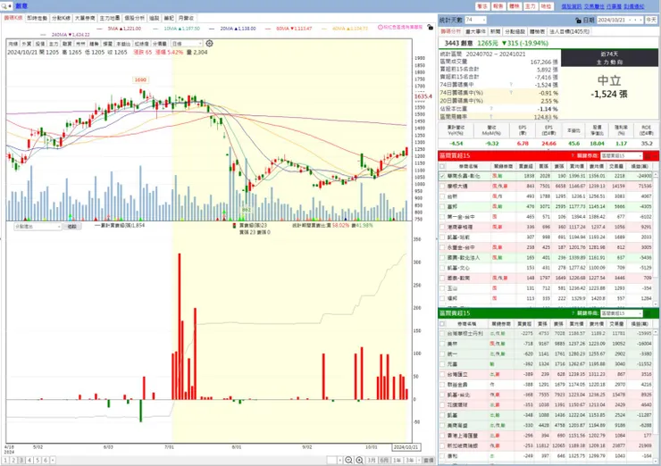Click the zoom-out magnifier icon below the chart

coord(348,460)
